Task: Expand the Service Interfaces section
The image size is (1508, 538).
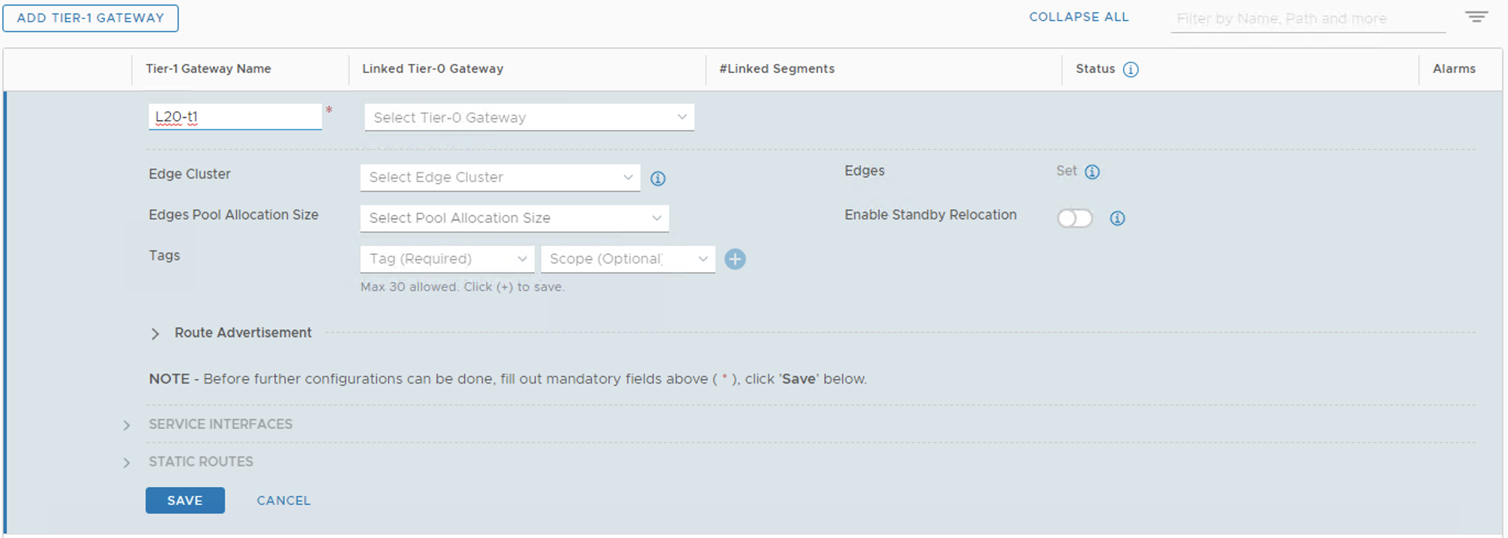Action: click(126, 426)
